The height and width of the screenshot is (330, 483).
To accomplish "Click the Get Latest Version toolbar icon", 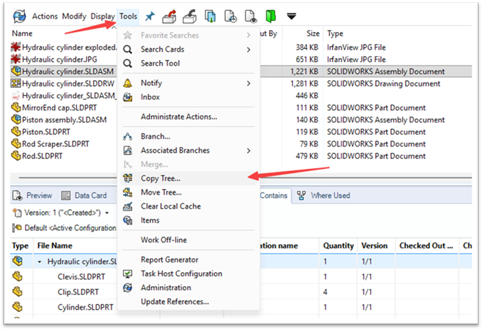I will (210, 16).
